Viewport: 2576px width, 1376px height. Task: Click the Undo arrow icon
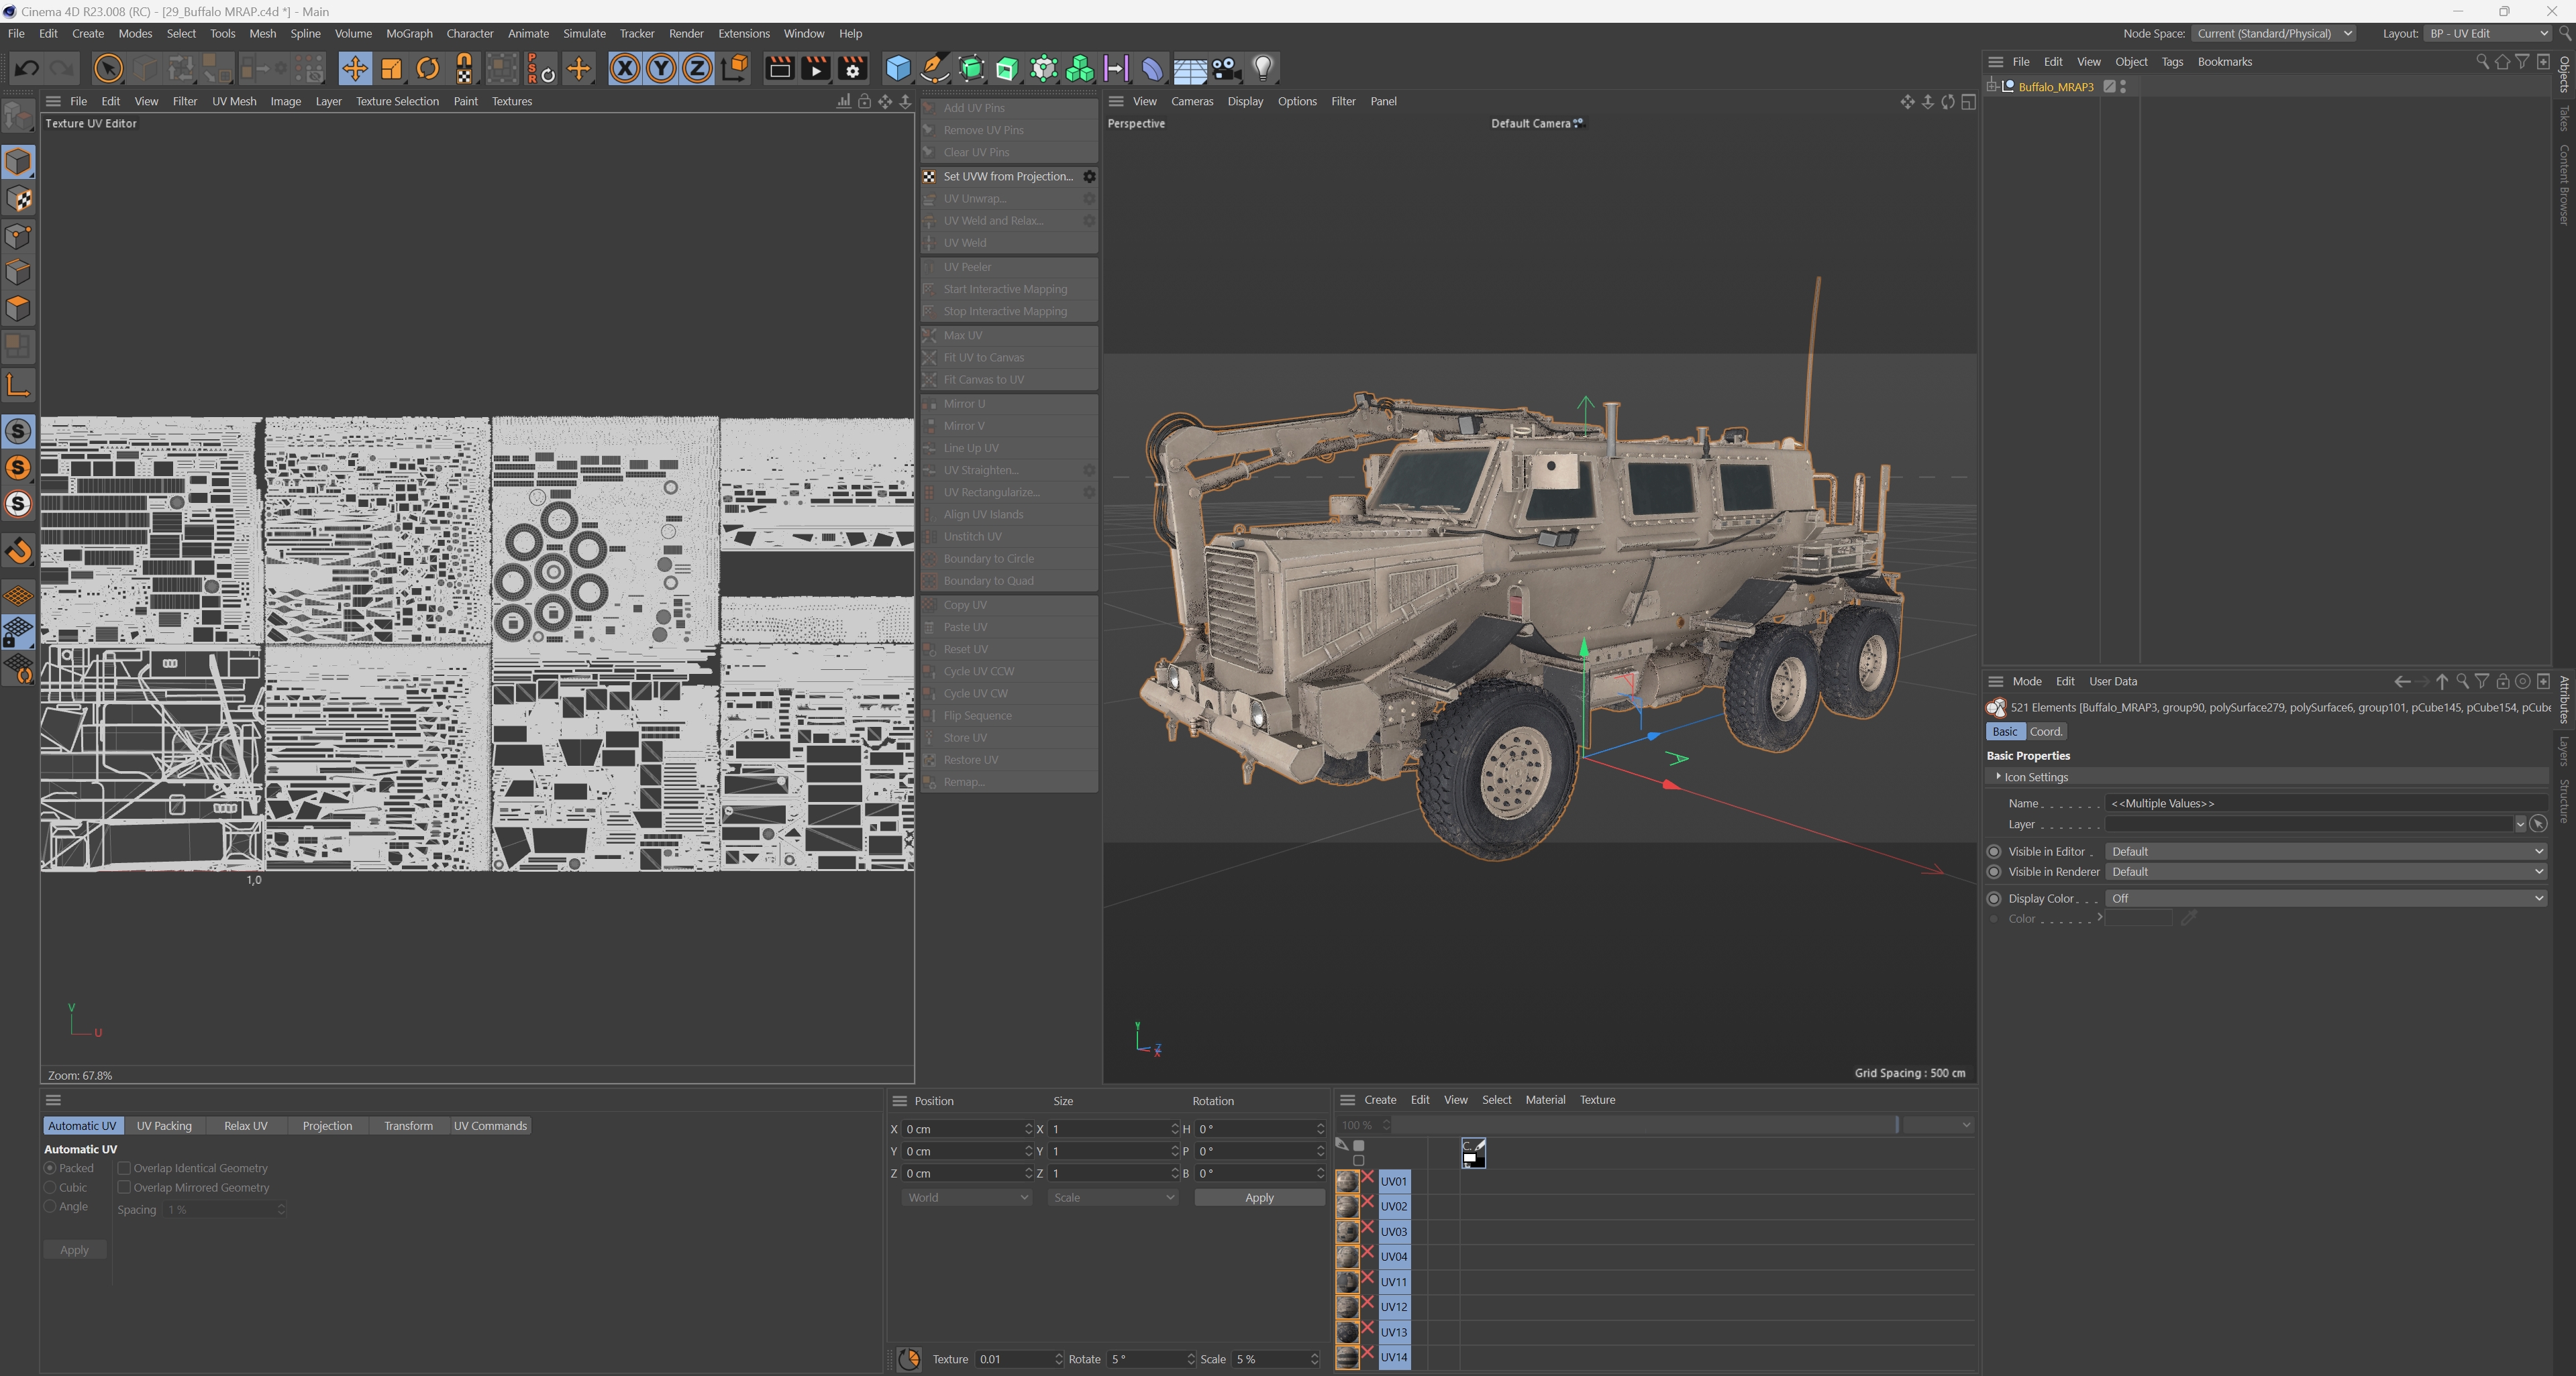27,69
